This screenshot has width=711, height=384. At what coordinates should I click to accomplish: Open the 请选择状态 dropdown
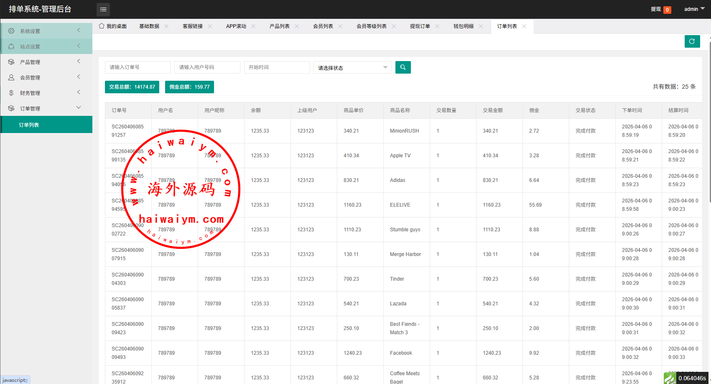(x=352, y=68)
